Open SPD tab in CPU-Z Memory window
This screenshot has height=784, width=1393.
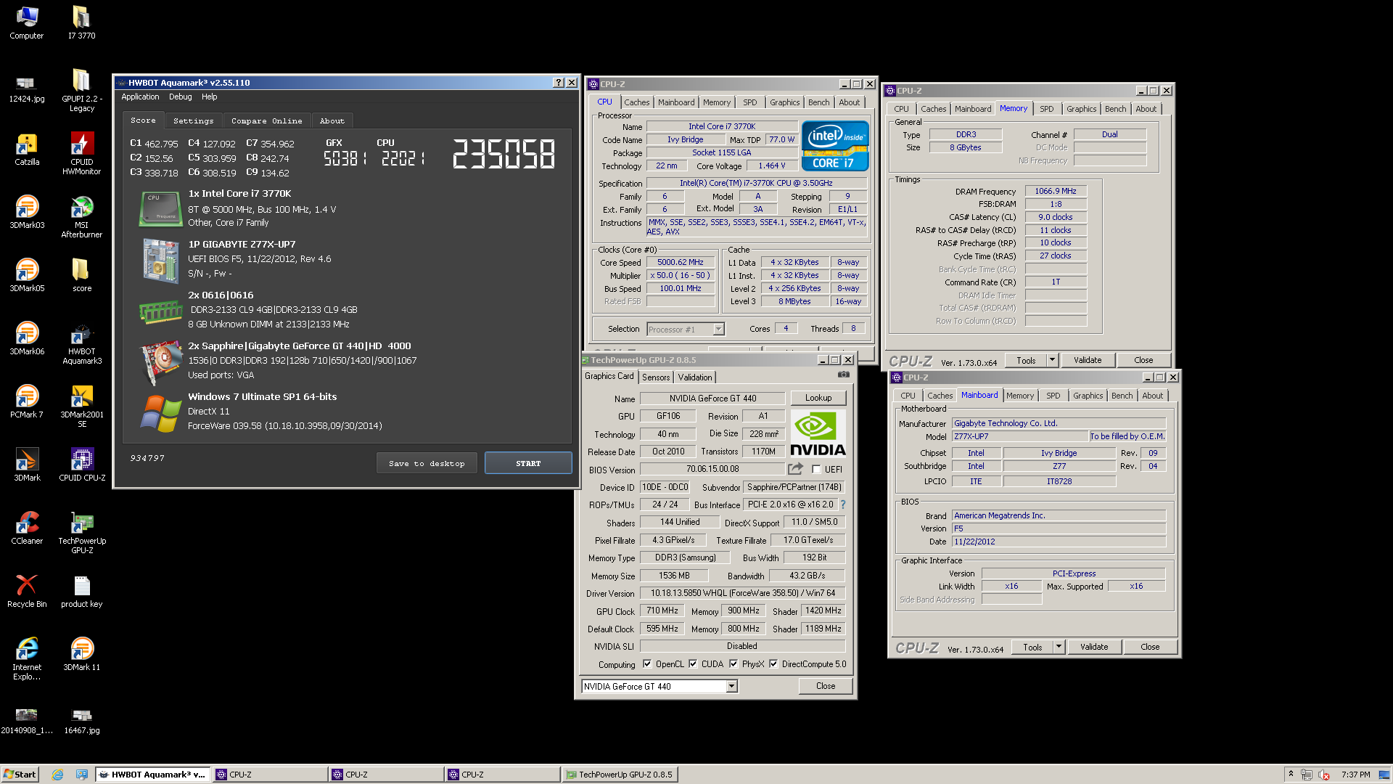pos(1046,109)
